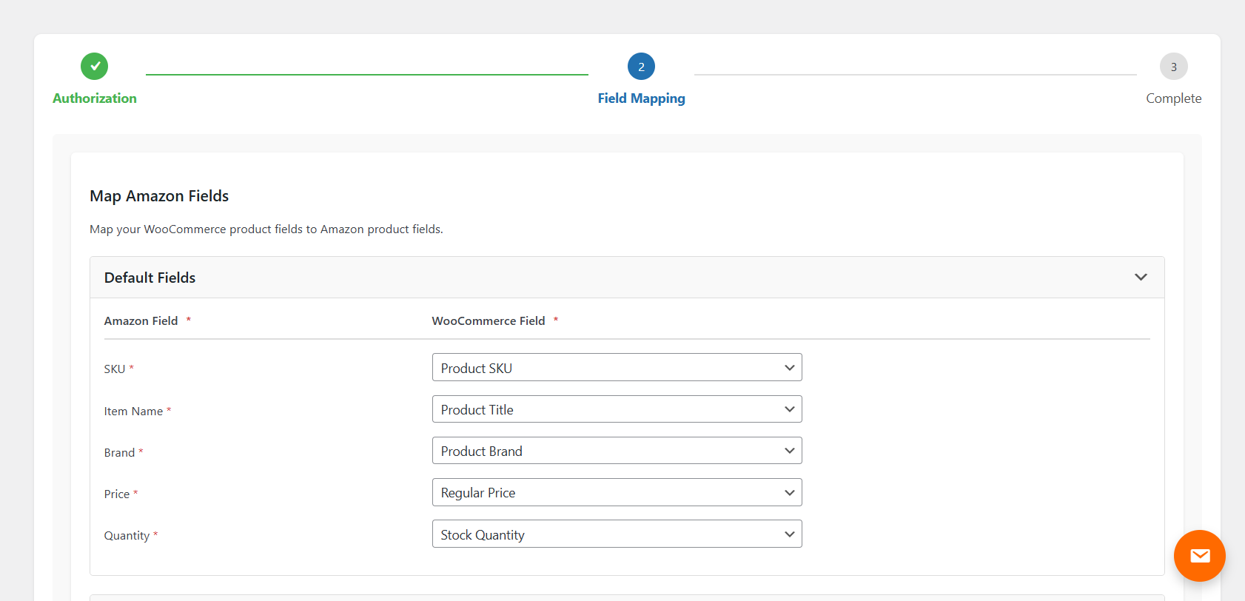Screen dimensions: 1245x601
Task: Click the green Authorization checkmark step icon
Action: (95, 67)
